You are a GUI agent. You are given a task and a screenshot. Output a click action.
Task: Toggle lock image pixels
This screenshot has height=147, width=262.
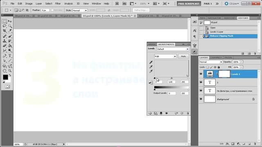[x=211, y=67]
